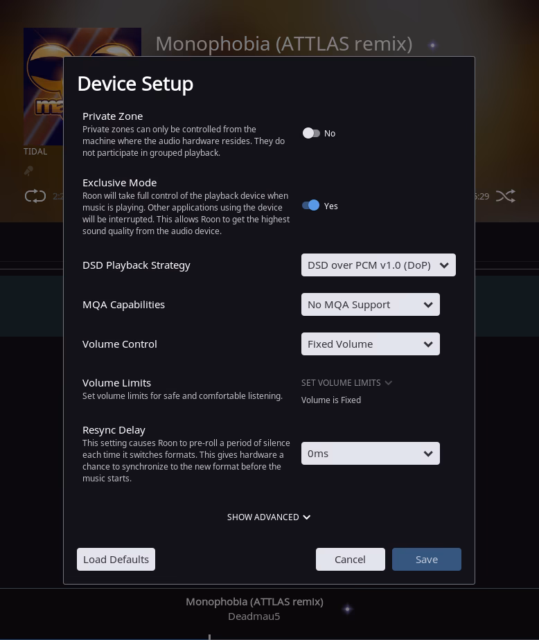Click the SET VOLUME LIMITS chevron icon
Viewport: 539px width, 640px height.
coord(389,383)
